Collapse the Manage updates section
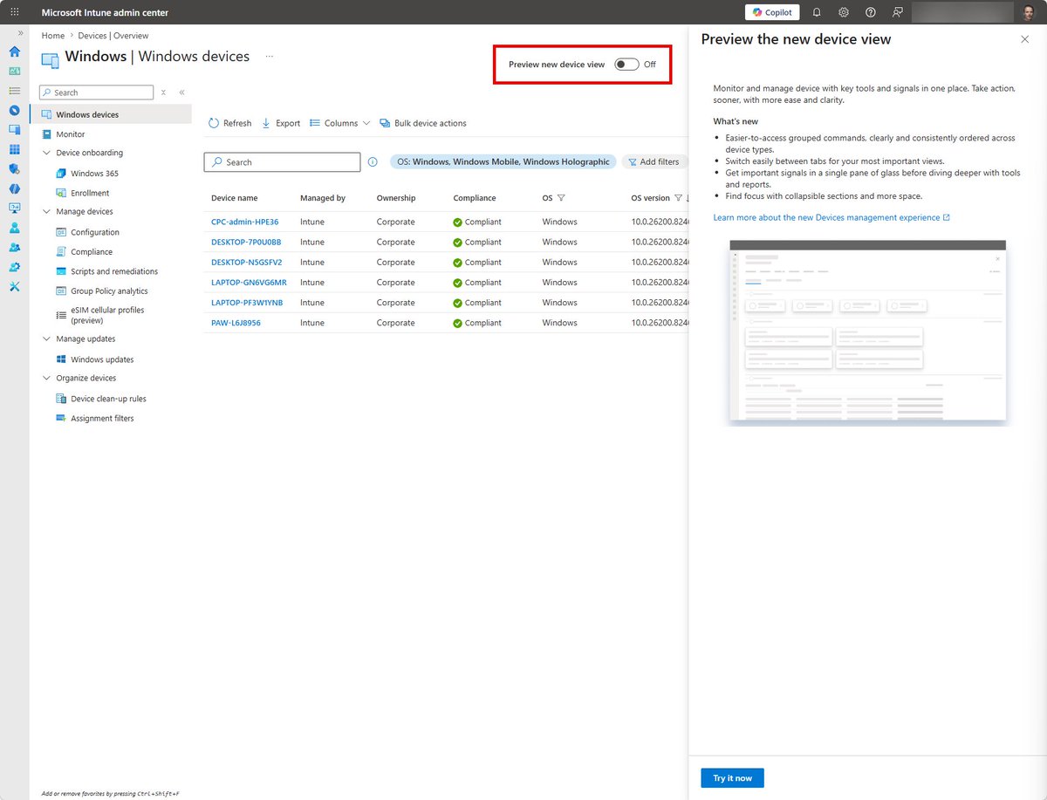The width and height of the screenshot is (1047, 800). [x=47, y=339]
